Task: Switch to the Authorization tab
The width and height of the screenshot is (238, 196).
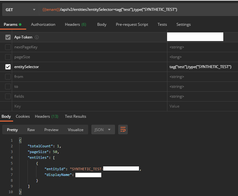Action: pyautogui.click(x=43, y=24)
